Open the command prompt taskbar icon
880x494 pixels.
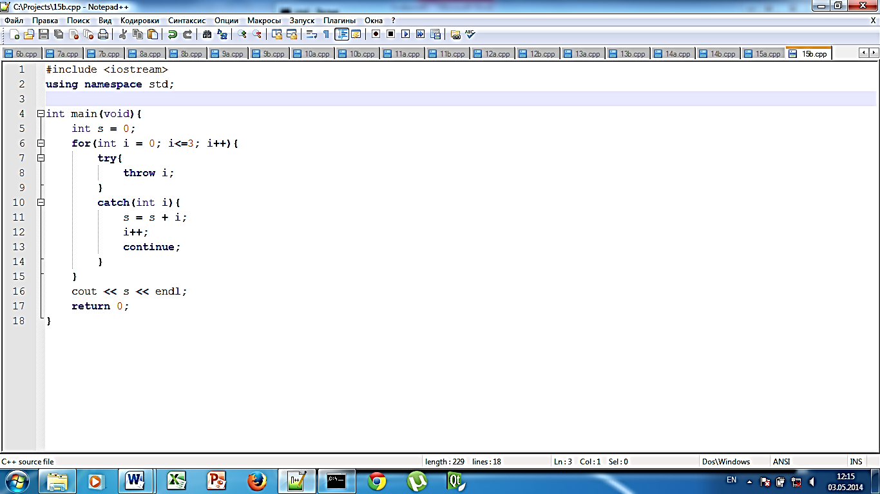(x=336, y=480)
